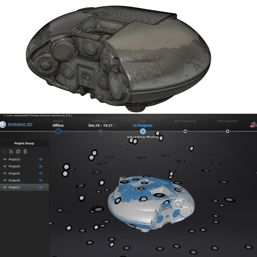257x257 pixels.
Task: Click the Data Editing/Meshing label
Action: point(143,137)
